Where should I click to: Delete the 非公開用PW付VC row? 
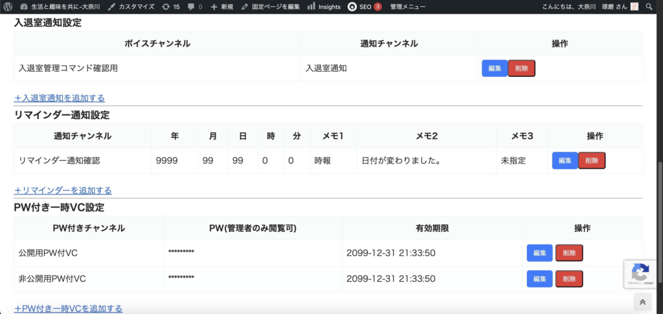[569, 279]
